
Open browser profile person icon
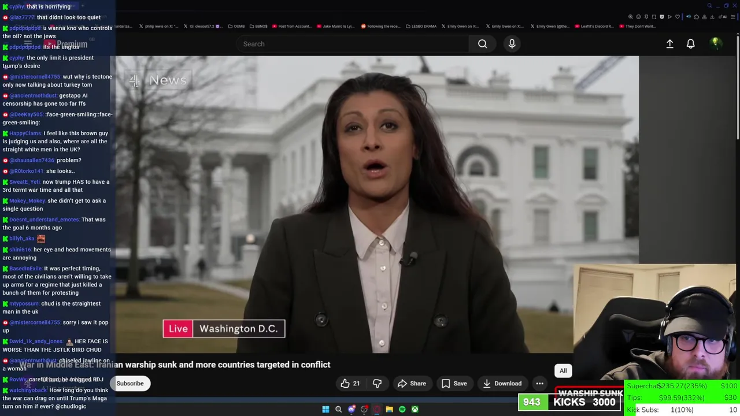click(x=704, y=17)
